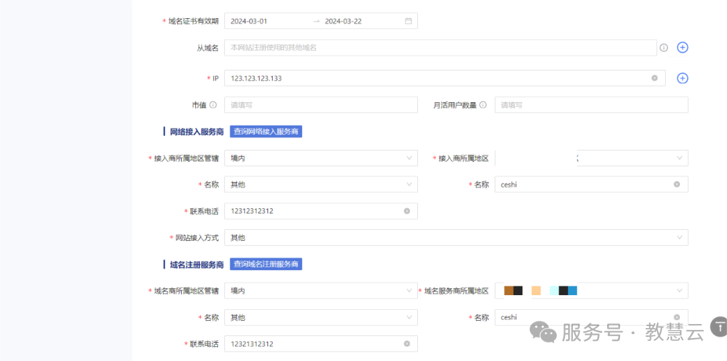This screenshot has height=361, width=727.
Task: Click the plus icon to add 从域名
Action: tap(683, 48)
